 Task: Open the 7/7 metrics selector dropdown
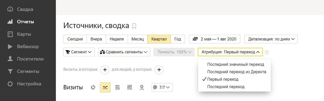[162, 87]
